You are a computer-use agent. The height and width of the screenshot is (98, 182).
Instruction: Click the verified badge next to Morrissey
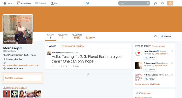(21, 48)
